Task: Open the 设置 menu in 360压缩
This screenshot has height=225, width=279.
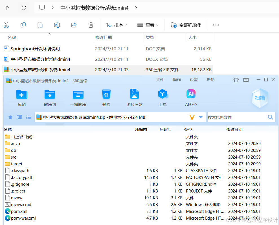Action: [x=194, y=80]
